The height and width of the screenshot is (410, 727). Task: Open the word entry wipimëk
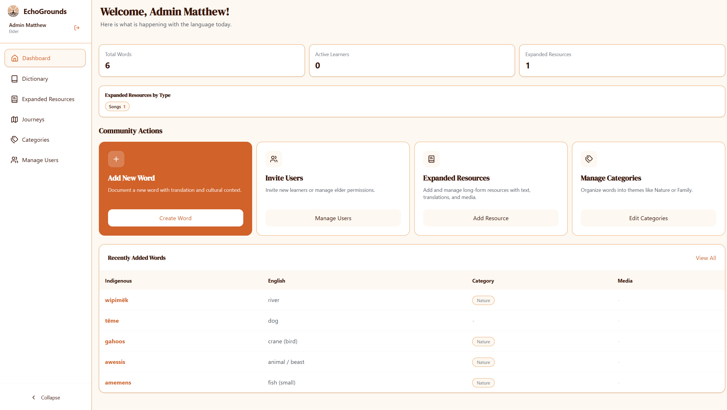[116, 300]
